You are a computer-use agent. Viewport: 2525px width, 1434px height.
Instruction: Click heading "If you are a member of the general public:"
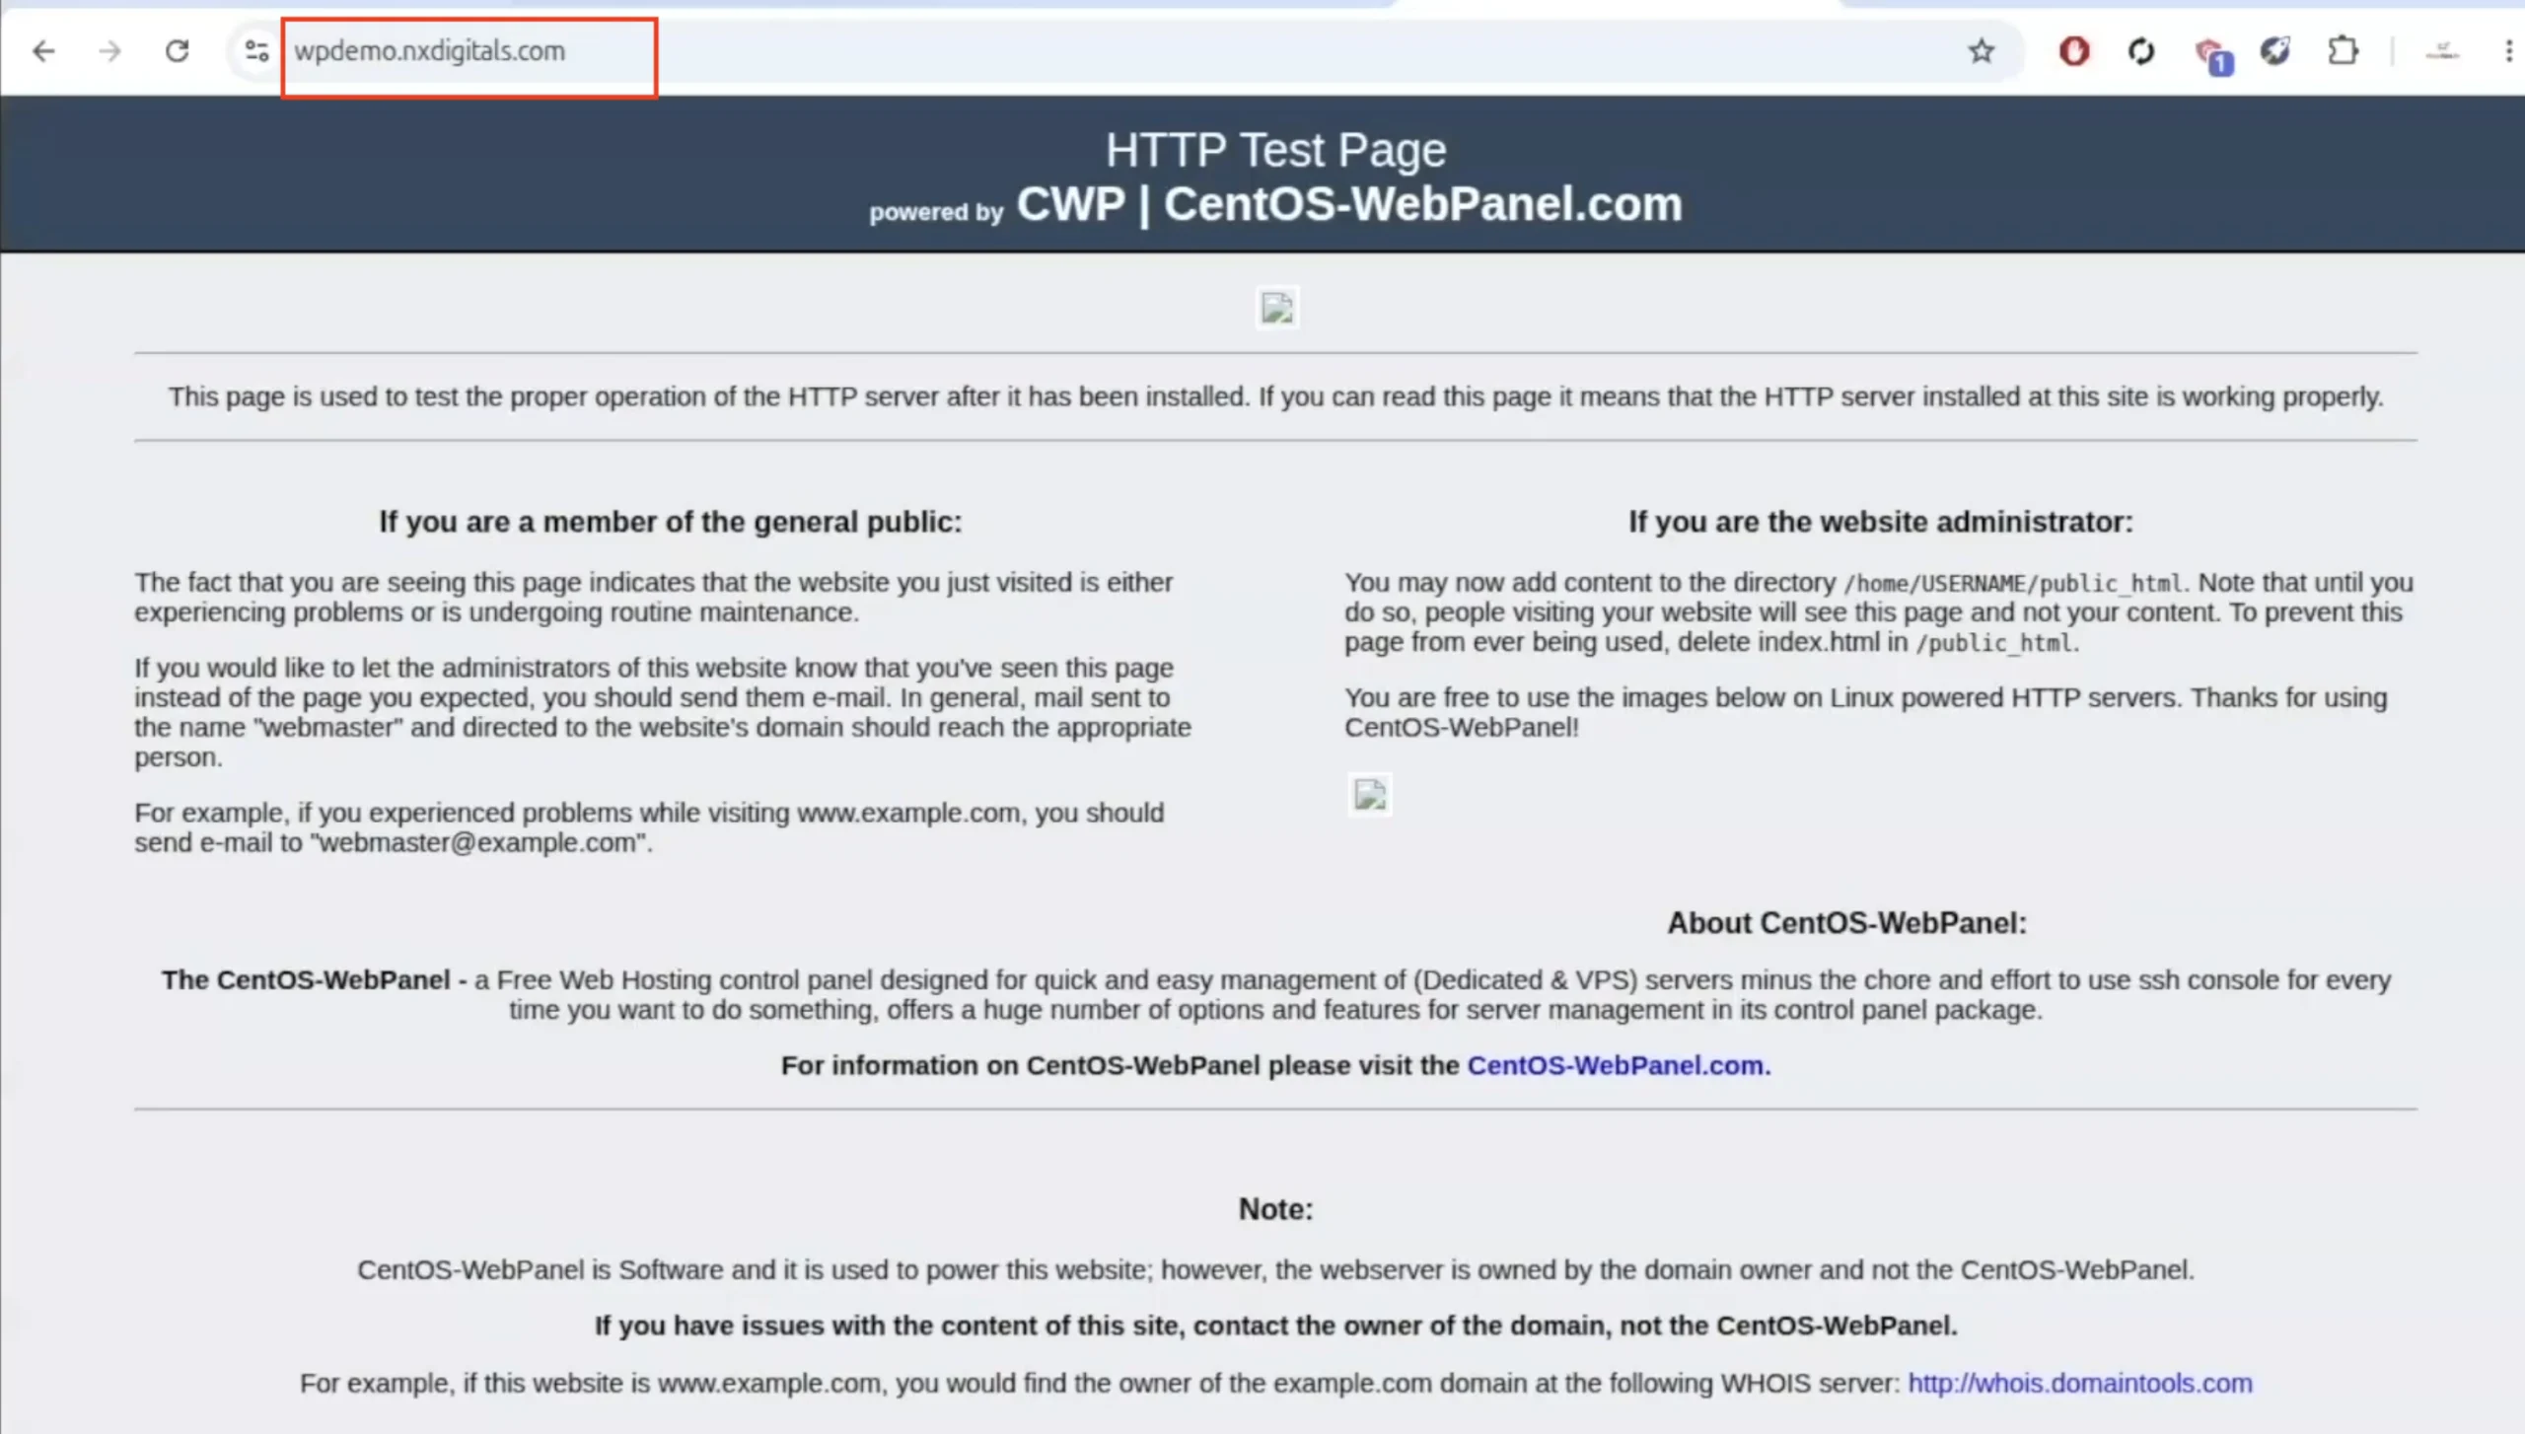click(x=671, y=522)
